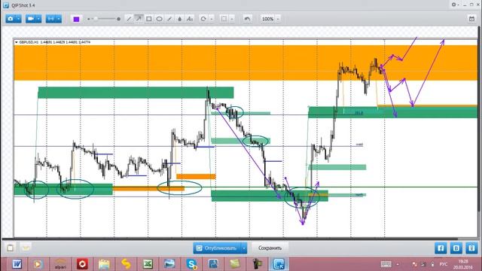Toggle the РУС keyboard language indicator
Viewport: 482px width, 271px height.
[x=444, y=264]
